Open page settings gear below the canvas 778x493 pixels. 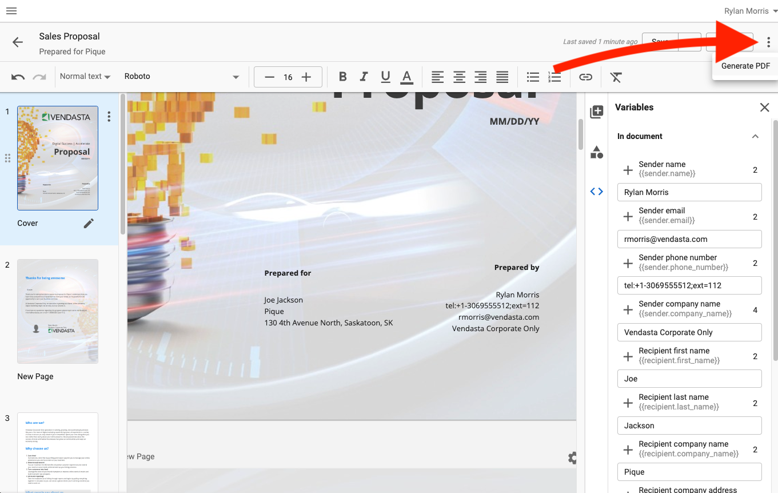click(x=572, y=457)
